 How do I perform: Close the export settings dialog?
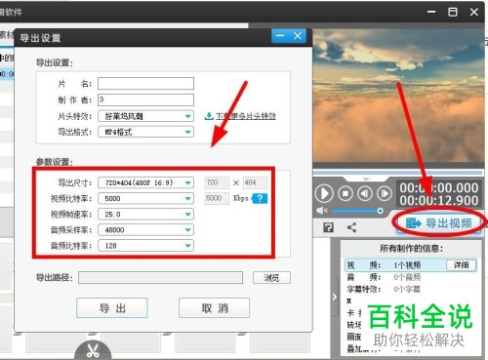[x=298, y=36]
